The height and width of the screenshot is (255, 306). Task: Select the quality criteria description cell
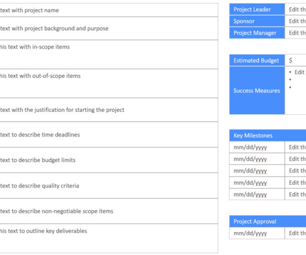point(109,186)
